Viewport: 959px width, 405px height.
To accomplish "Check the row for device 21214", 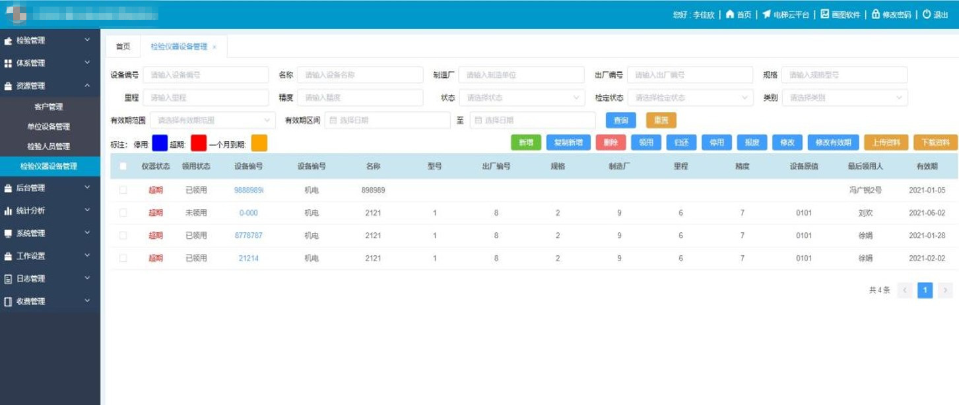I will (x=123, y=258).
